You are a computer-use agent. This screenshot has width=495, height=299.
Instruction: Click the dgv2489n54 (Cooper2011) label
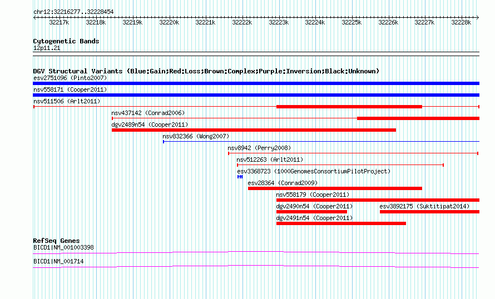[x=150, y=124]
